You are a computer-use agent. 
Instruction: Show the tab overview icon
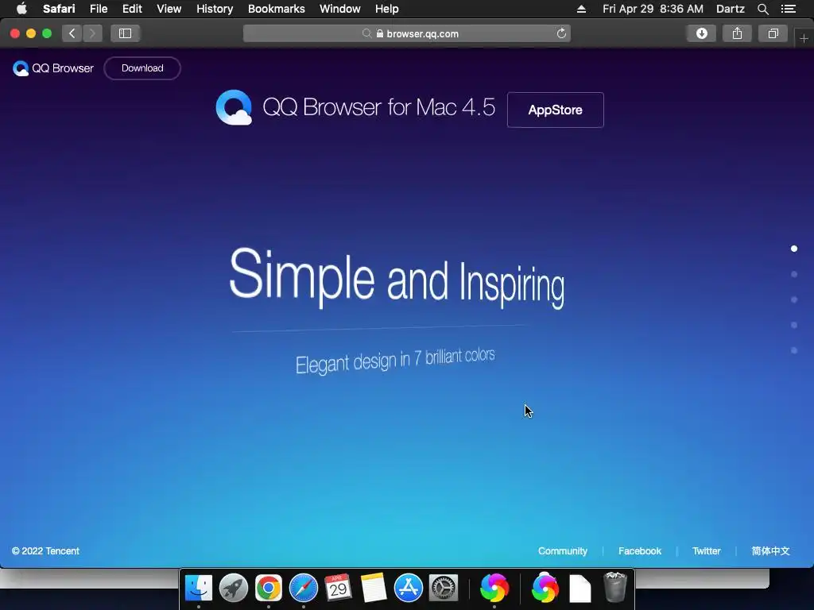[x=773, y=33]
